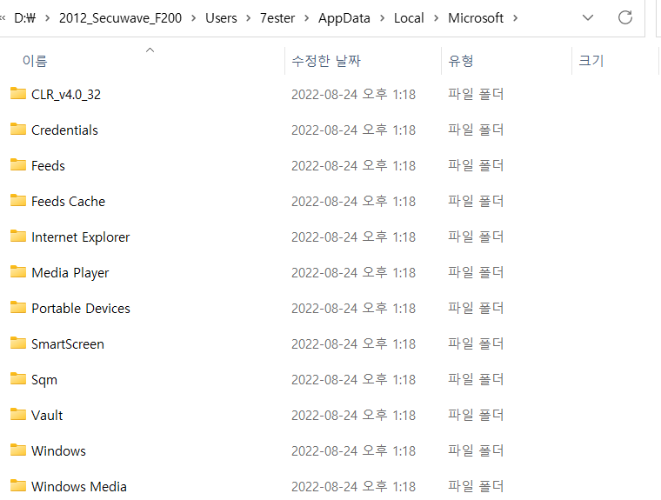Select the Windows folder name

[58, 451]
